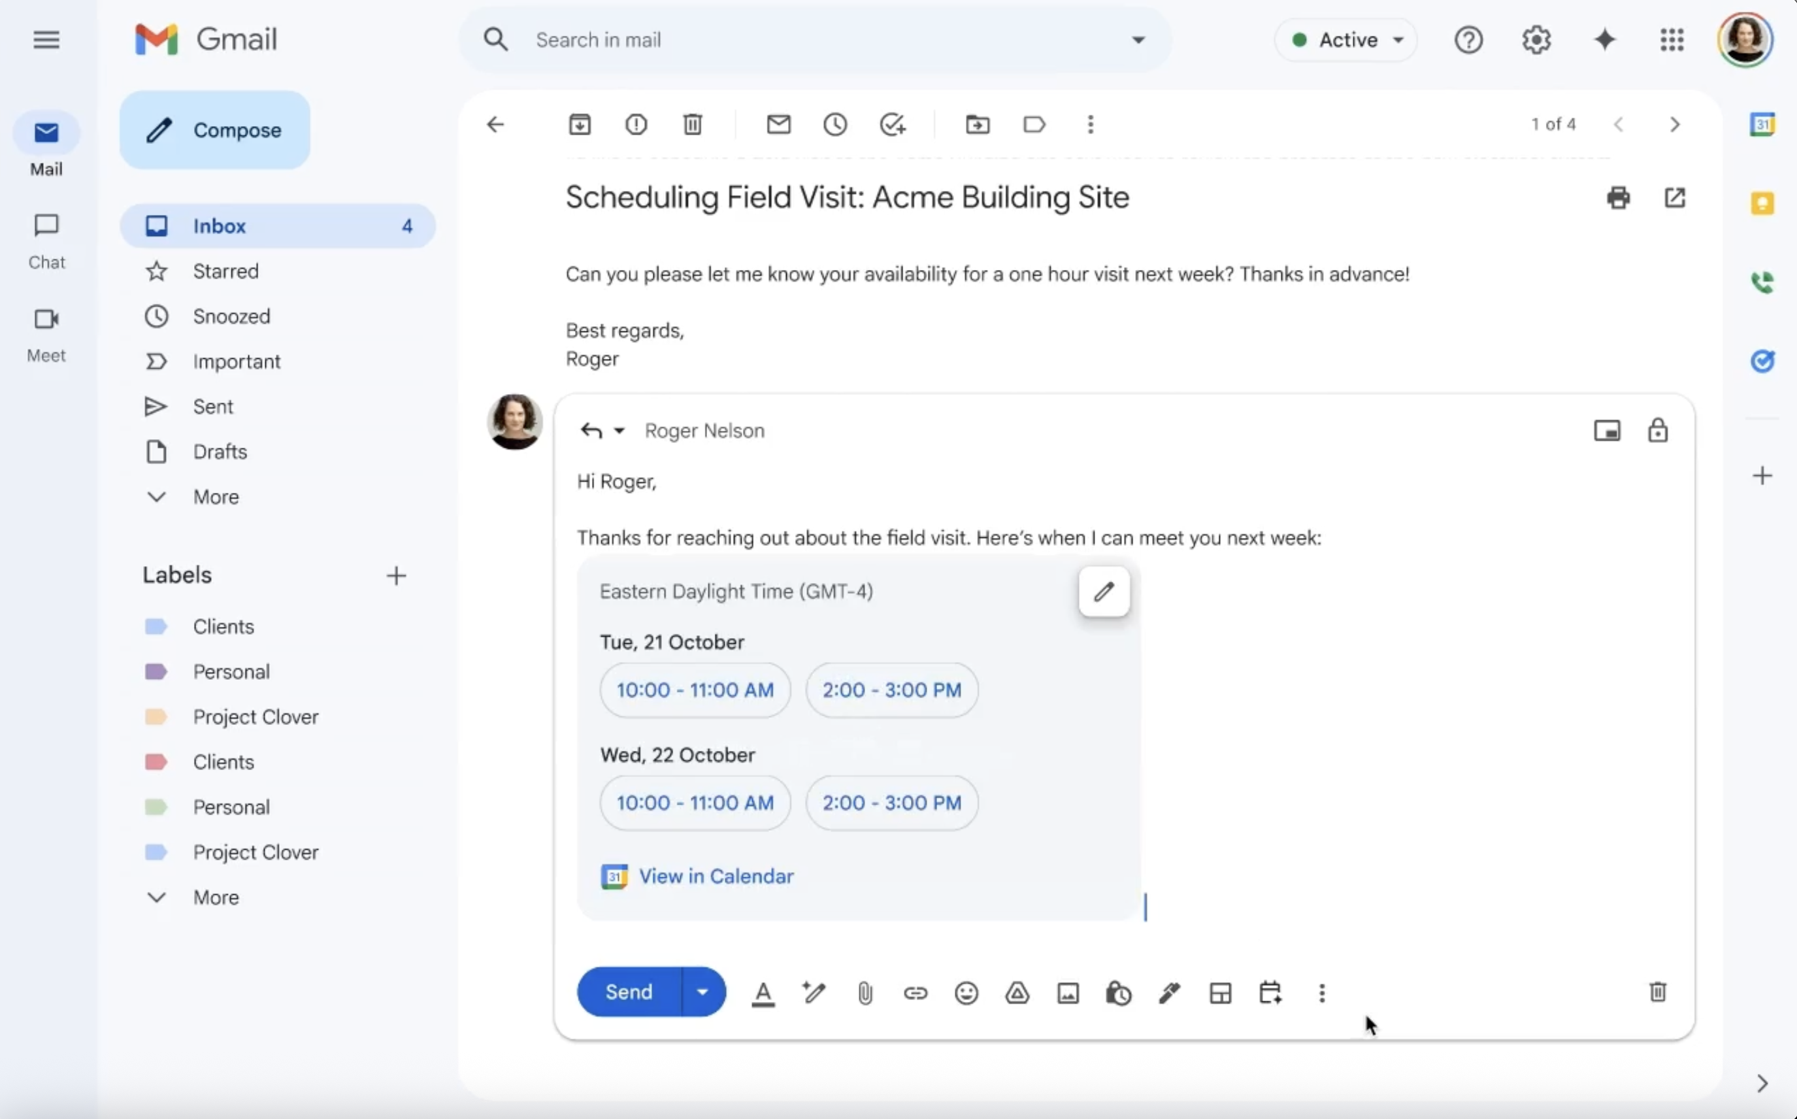Toggle the formatting options toolbar
The image size is (1797, 1119).
click(x=763, y=992)
